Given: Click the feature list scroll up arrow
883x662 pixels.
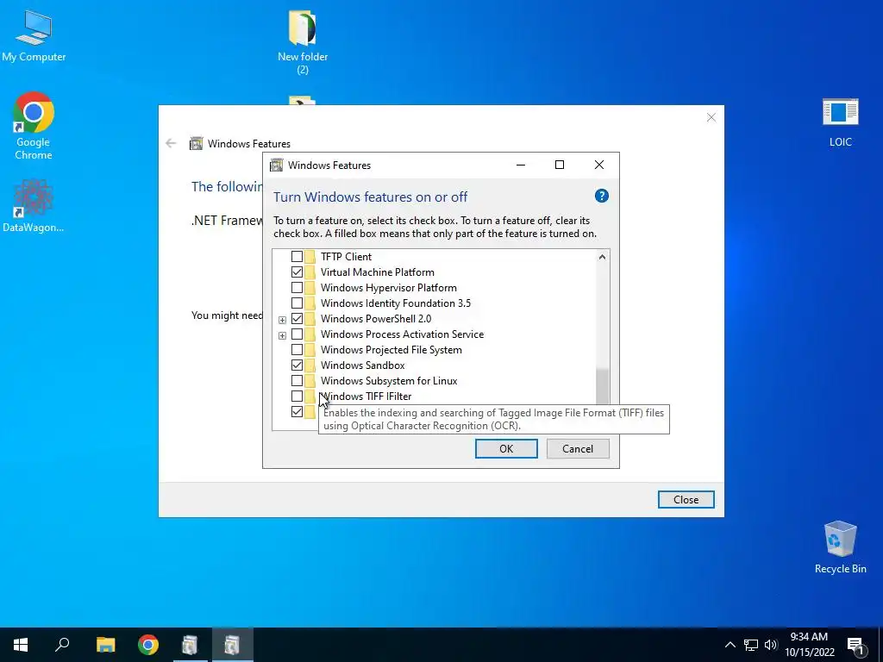Looking at the screenshot, I should pyautogui.click(x=602, y=257).
